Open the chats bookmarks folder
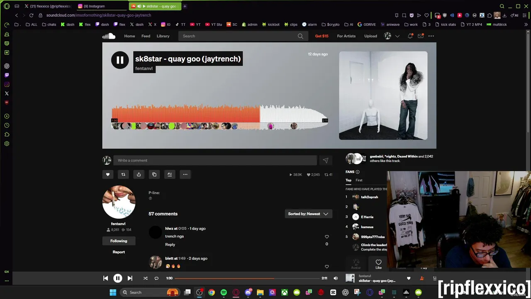This screenshot has height=299, width=531. pyautogui.click(x=49, y=25)
